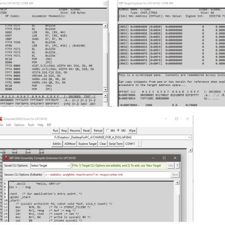Click the COM11 port label
This screenshot has width=225, height=225.
tap(130, 144)
